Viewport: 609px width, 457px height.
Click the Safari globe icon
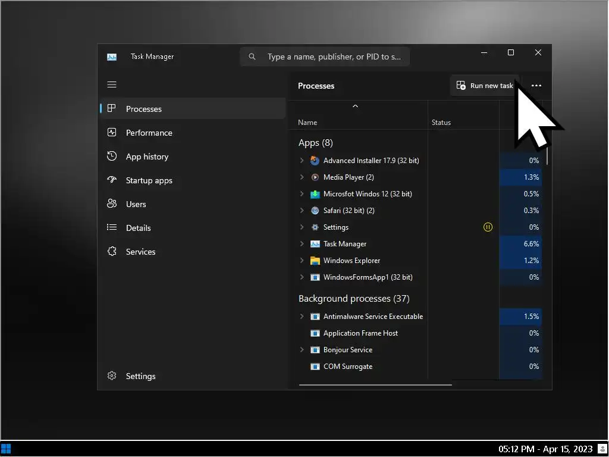pos(315,211)
